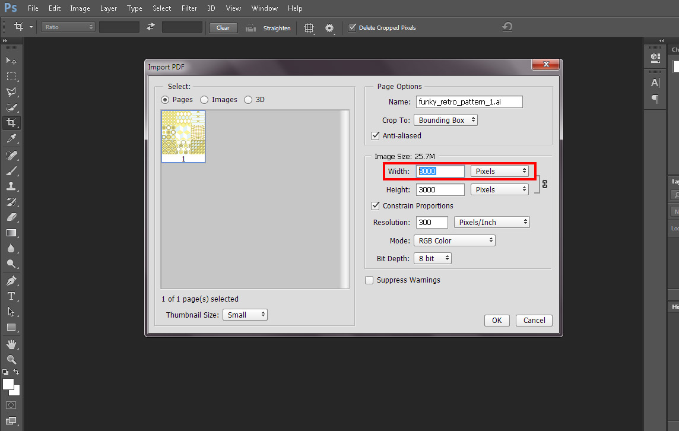This screenshot has width=679, height=431.
Task: Click the OK button
Action: coord(497,321)
